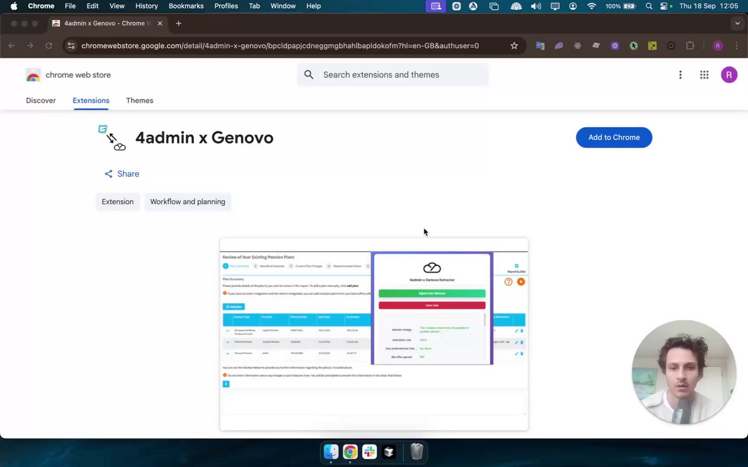Open the History menu
Viewport: 748px width, 467px height.
(x=147, y=6)
